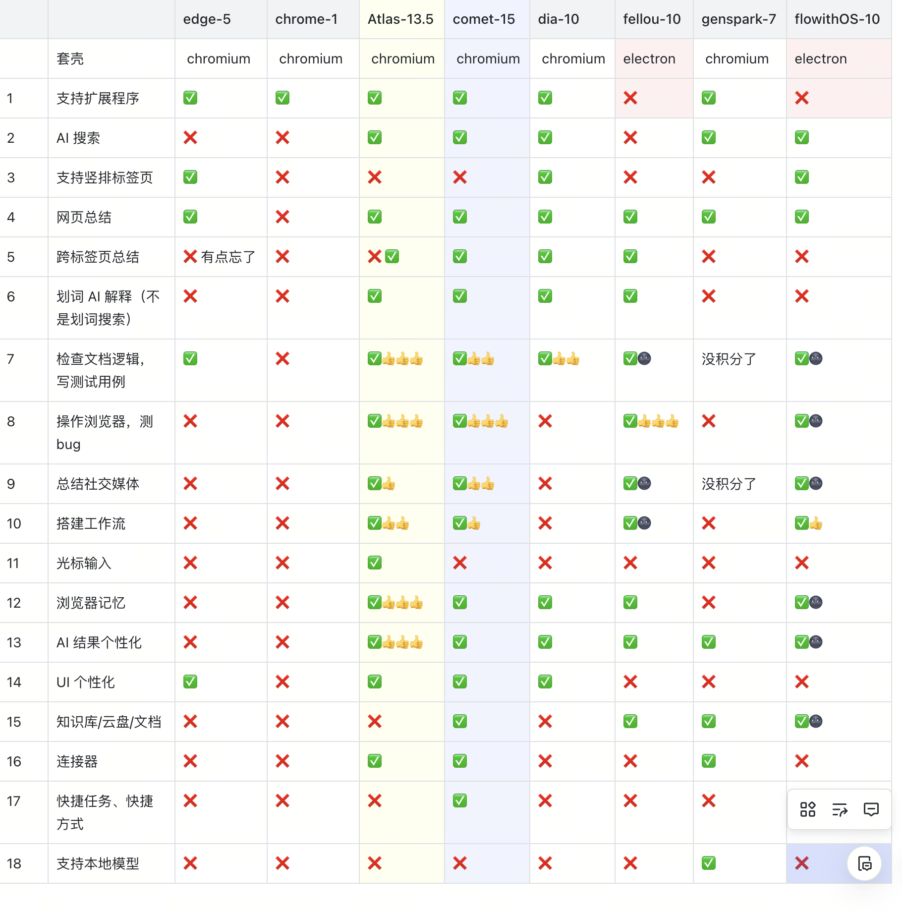Click the grid blocks icon in floating toolbar

(x=808, y=809)
